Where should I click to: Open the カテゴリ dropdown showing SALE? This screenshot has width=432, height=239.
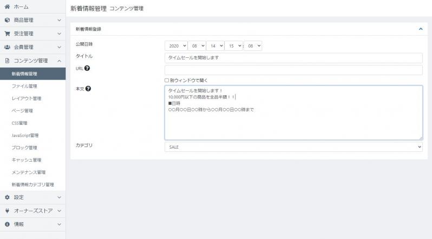coord(293,147)
